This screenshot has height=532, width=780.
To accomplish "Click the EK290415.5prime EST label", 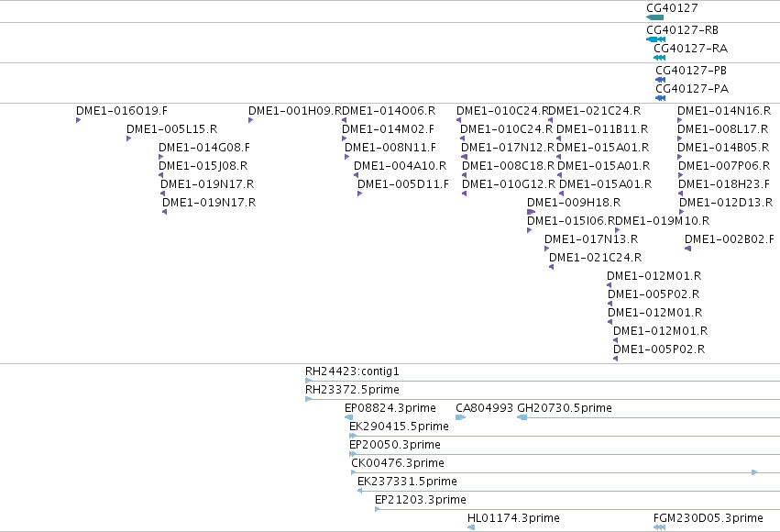I will coord(399,426).
